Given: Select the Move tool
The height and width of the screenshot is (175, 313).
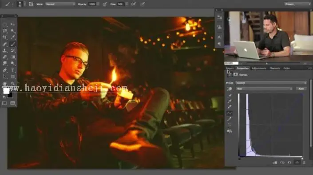Looking at the screenshot, I should pyautogui.click(x=13, y=24).
